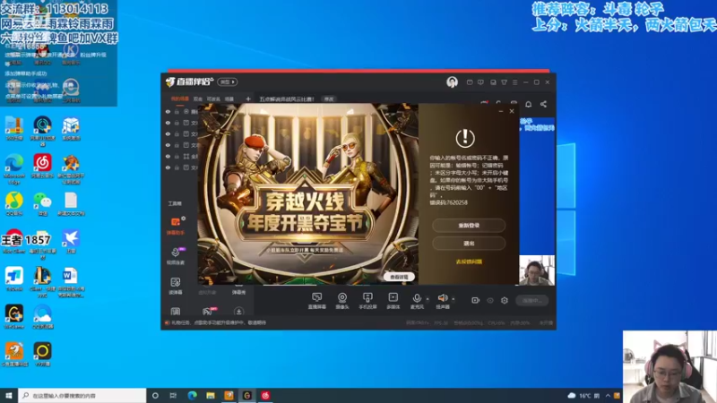Open the stream type dropdown beside the logo
The width and height of the screenshot is (717, 403).
[x=228, y=82]
